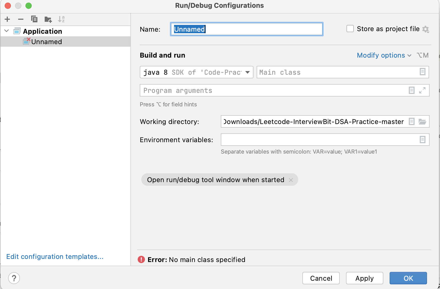Open the Working directory folder browse icon
Image resolution: width=440 pixels, height=289 pixels.
422,121
